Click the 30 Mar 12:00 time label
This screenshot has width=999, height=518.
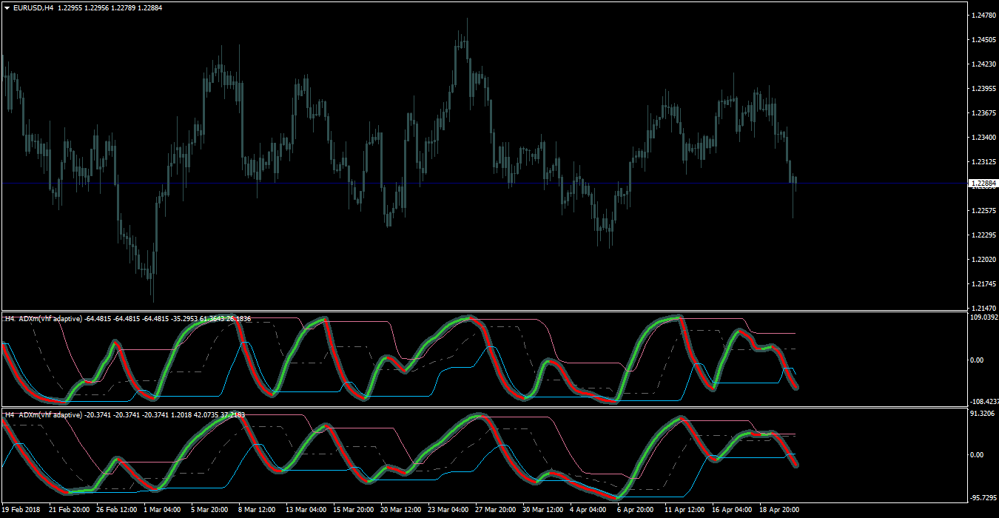tap(543, 510)
